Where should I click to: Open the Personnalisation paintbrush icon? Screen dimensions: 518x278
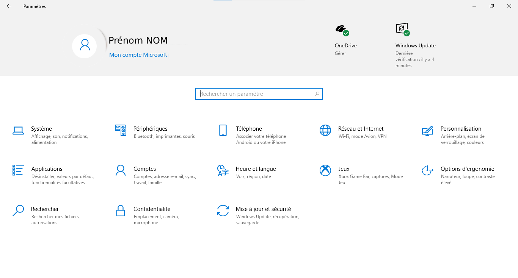click(x=427, y=131)
